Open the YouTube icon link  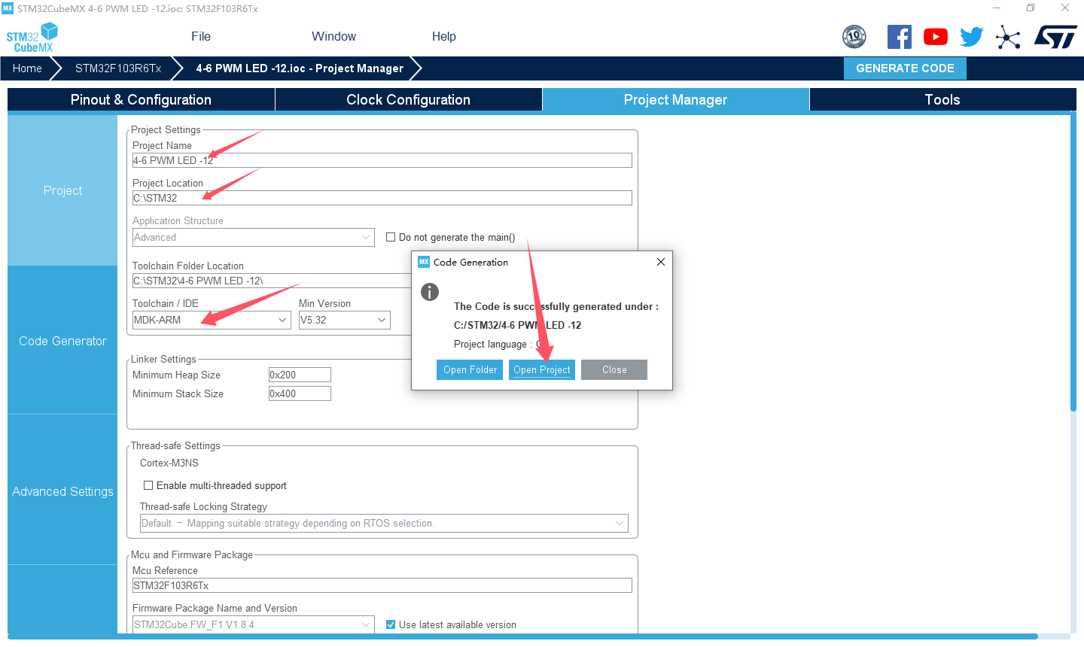936,37
